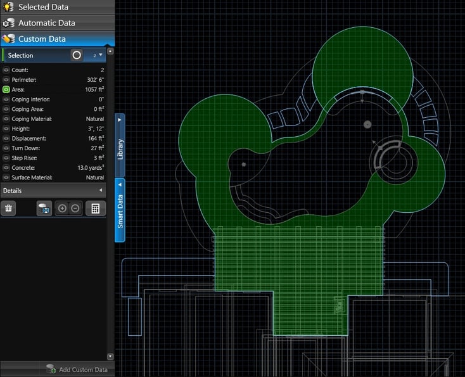Toggle the Perimeter row visibility eye
Viewport: 465px width, 377px height.
pyautogui.click(x=6, y=80)
